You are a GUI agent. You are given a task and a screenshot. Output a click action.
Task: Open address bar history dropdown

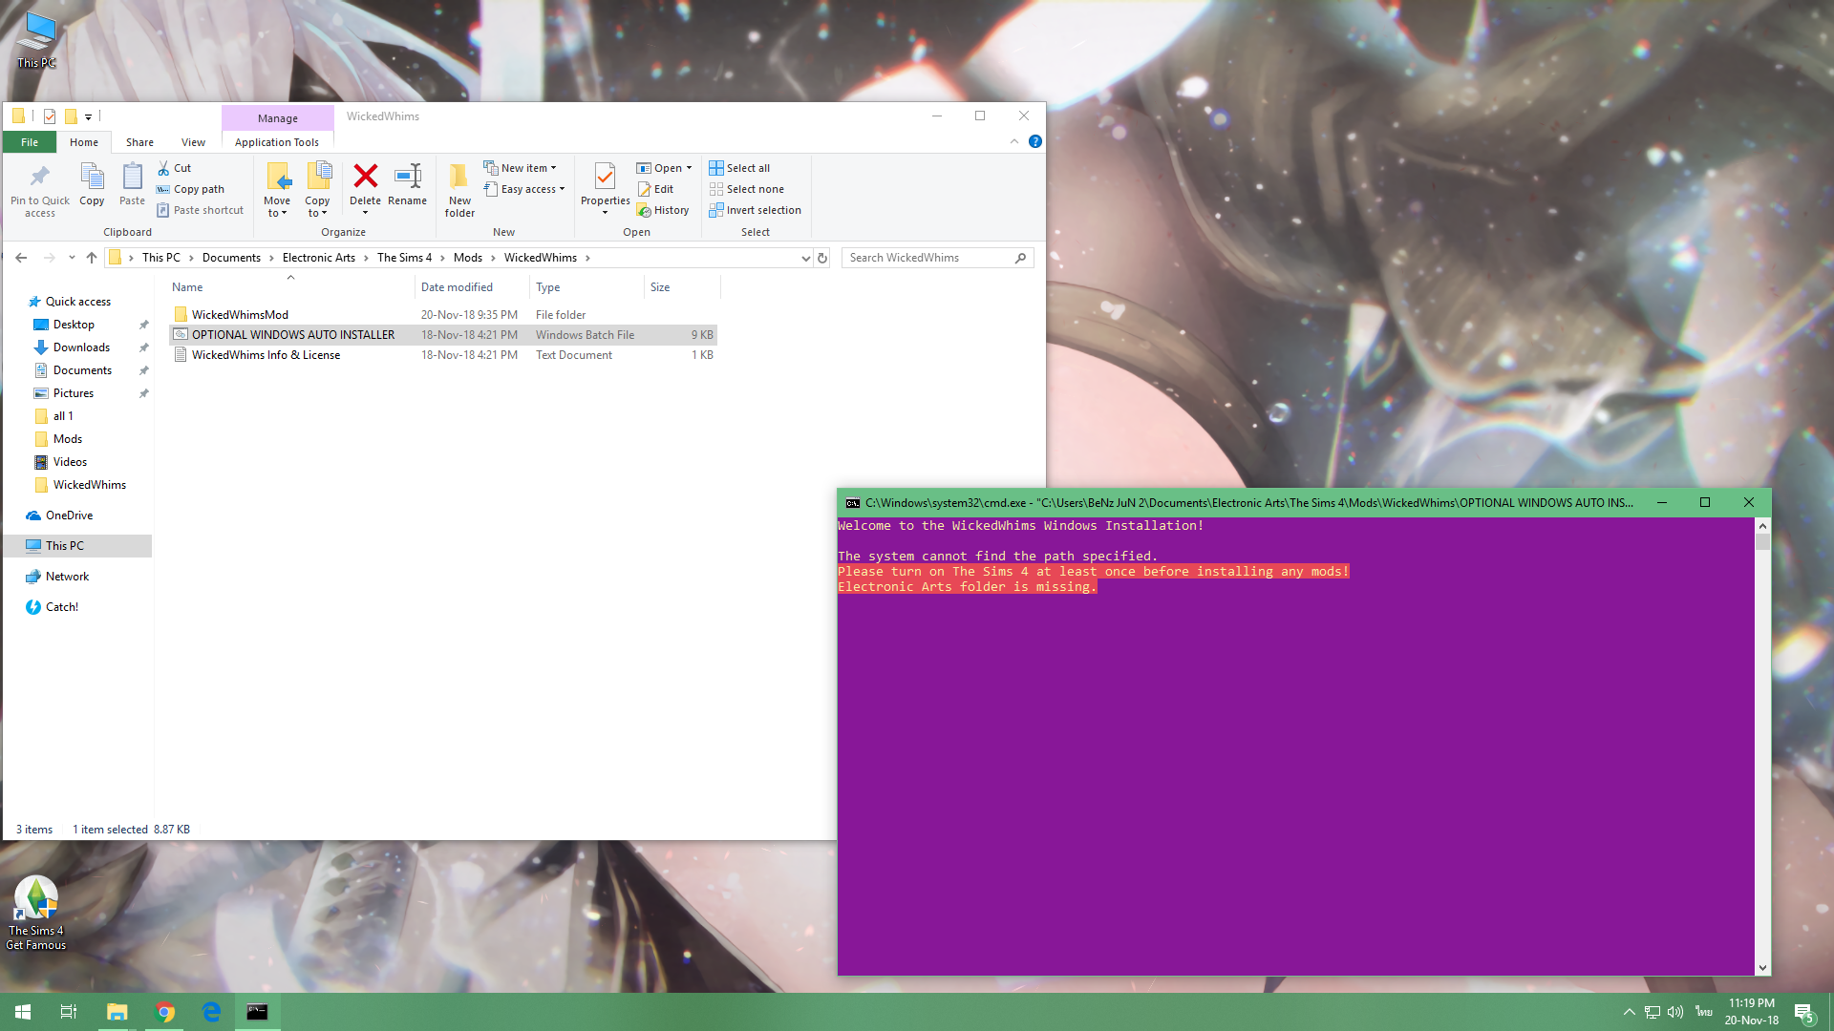(x=805, y=258)
